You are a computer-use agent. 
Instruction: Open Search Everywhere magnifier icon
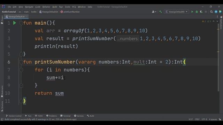click(x=212, y=12)
